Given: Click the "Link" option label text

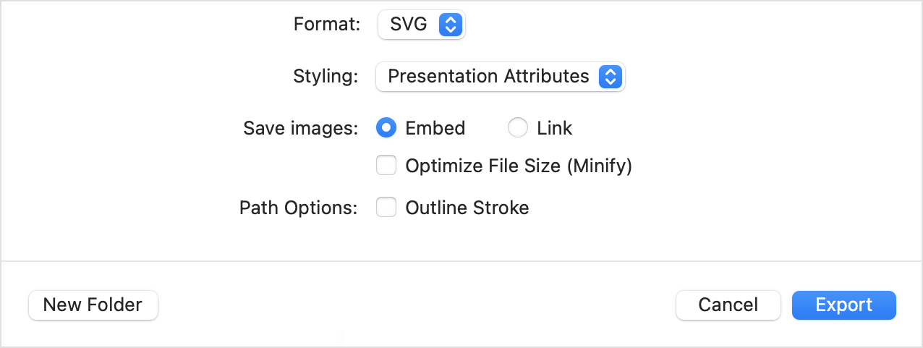Looking at the screenshot, I should (554, 129).
